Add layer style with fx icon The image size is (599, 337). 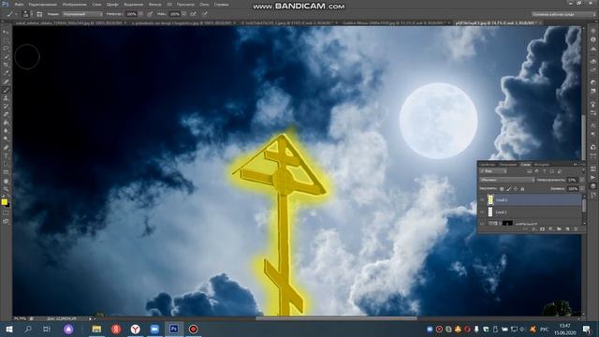click(x=533, y=229)
